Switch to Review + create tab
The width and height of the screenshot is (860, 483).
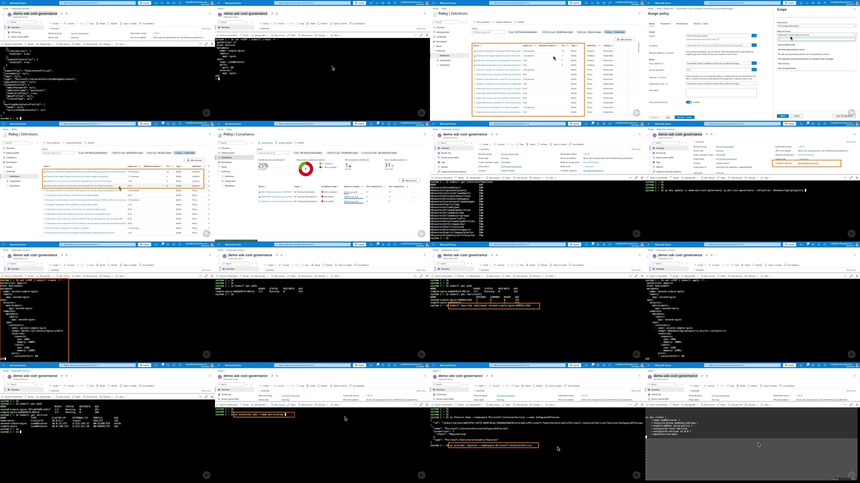coord(701,24)
